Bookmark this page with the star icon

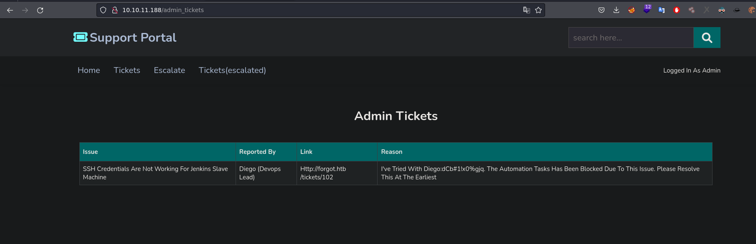pyautogui.click(x=538, y=10)
